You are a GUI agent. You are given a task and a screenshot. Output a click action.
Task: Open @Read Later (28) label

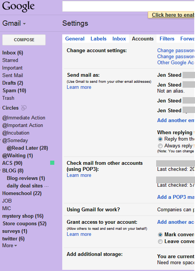click(28, 148)
